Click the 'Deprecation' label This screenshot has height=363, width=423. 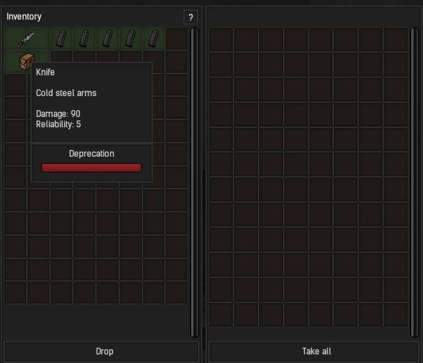tap(92, 154)
